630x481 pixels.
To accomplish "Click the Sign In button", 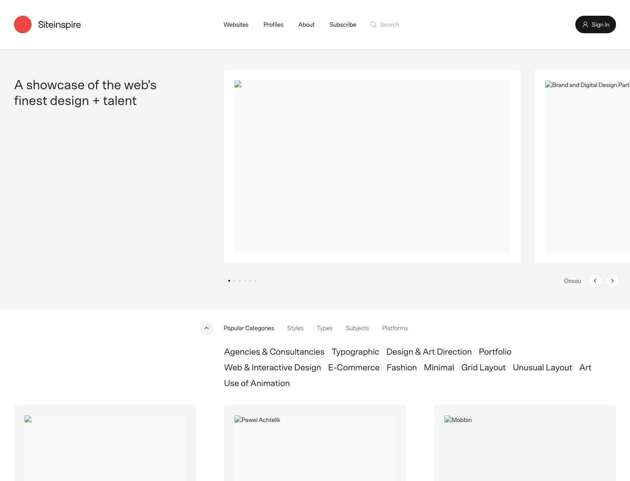I will click(x=595, y=24).
